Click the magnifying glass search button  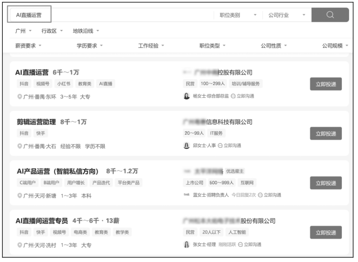coord(330,15)
